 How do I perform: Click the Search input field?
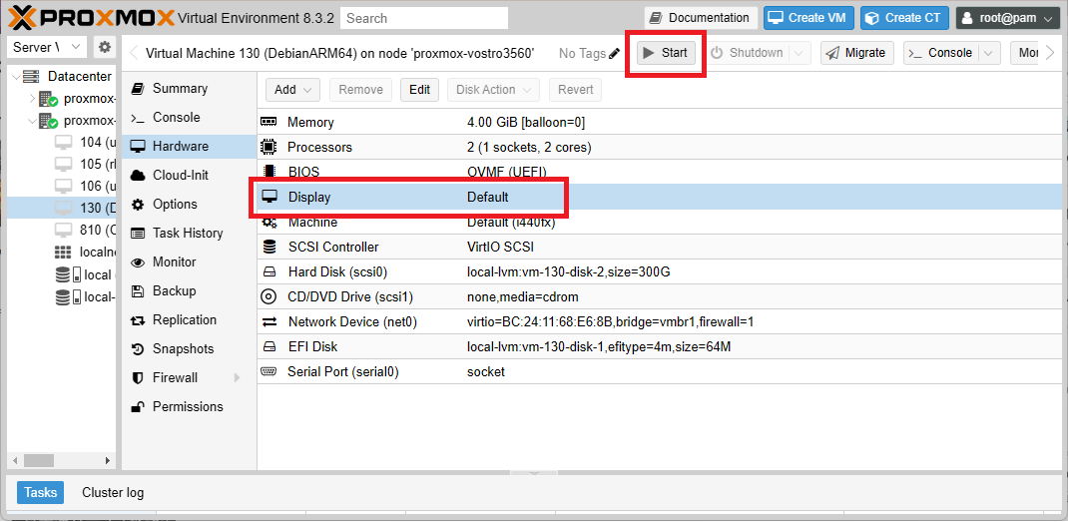pos(424,18)
